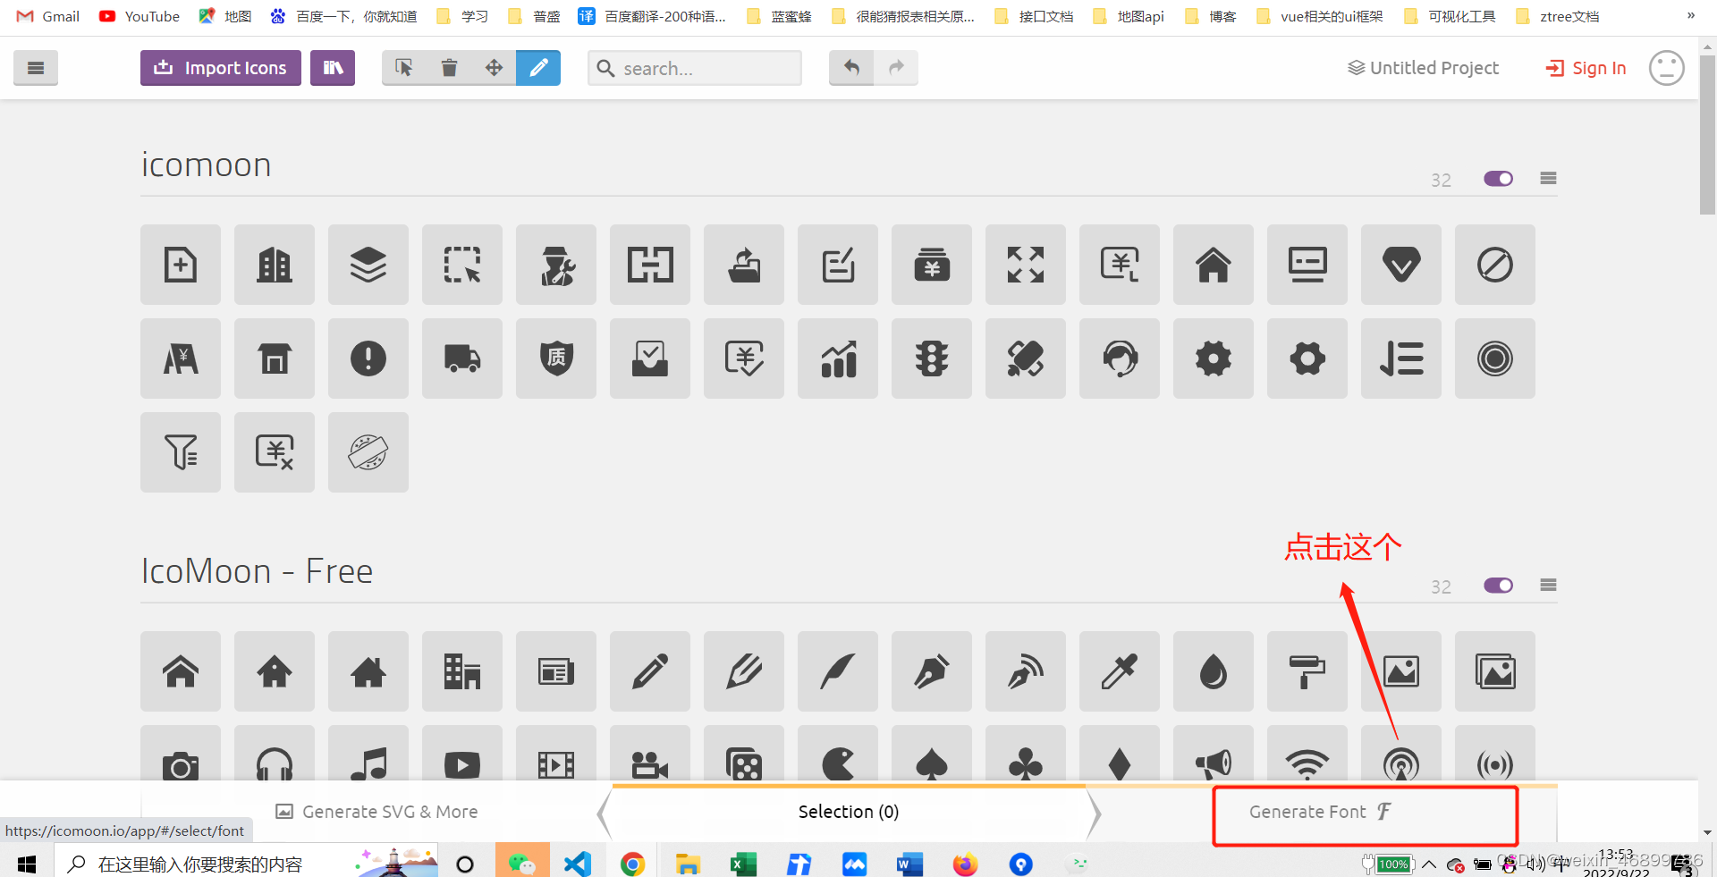Select the home icon in icomoon set
This screenshot has height=877, width=1717.
pos(1214,265)
